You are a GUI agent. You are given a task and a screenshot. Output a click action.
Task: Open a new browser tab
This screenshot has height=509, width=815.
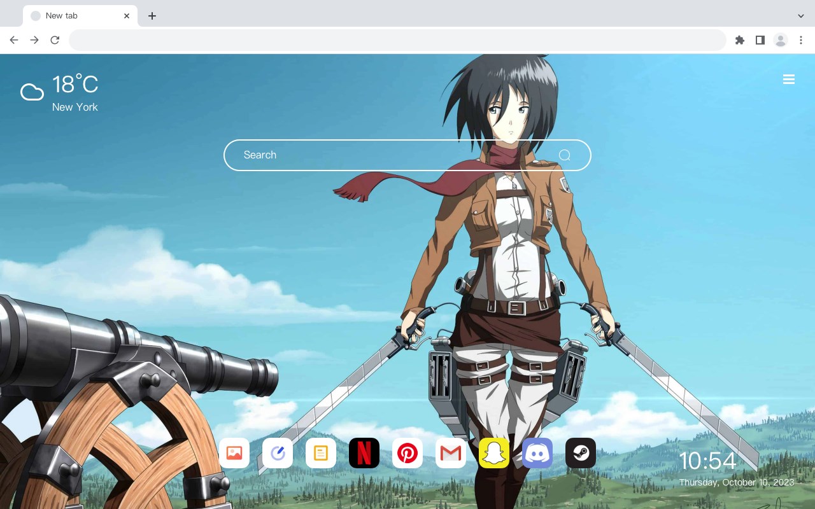[x=152, y=16]
